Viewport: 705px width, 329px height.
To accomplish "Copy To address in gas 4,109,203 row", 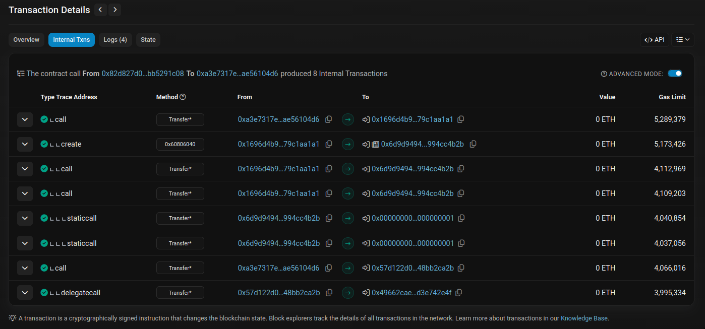I will click(x=461, y=193).
